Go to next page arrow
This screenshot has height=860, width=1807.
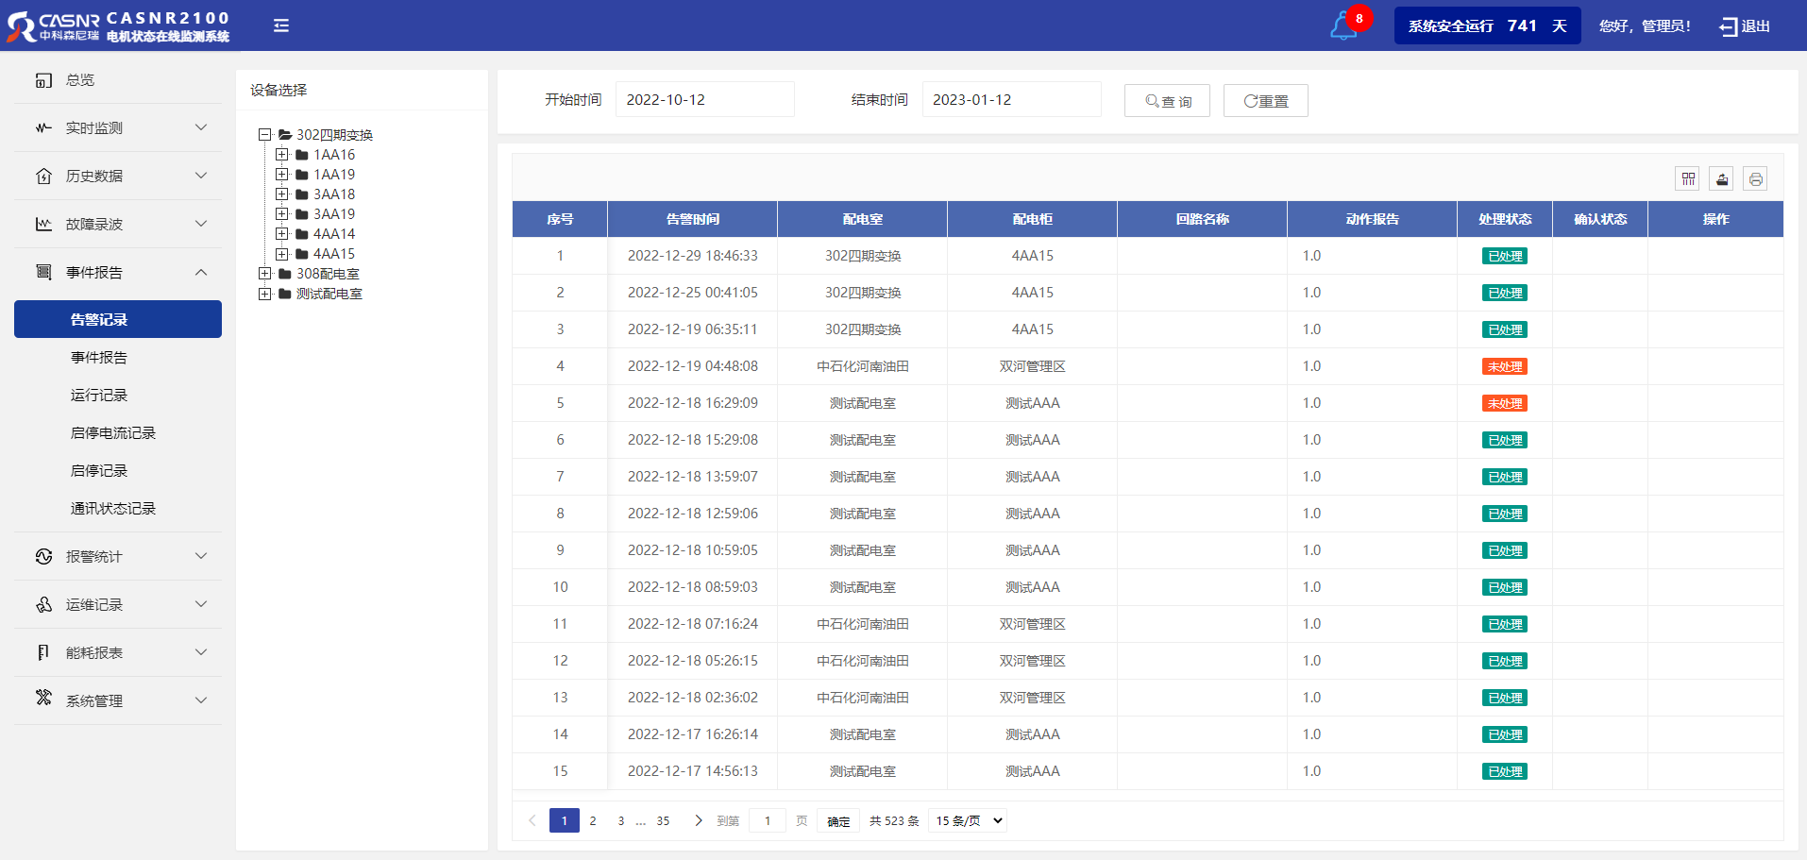pyautogui.click(x=699, y=820)
